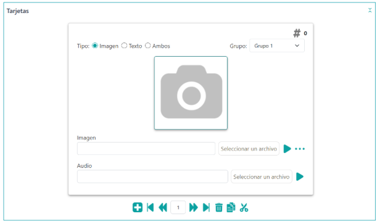Play the audio file

coord(300,176)
